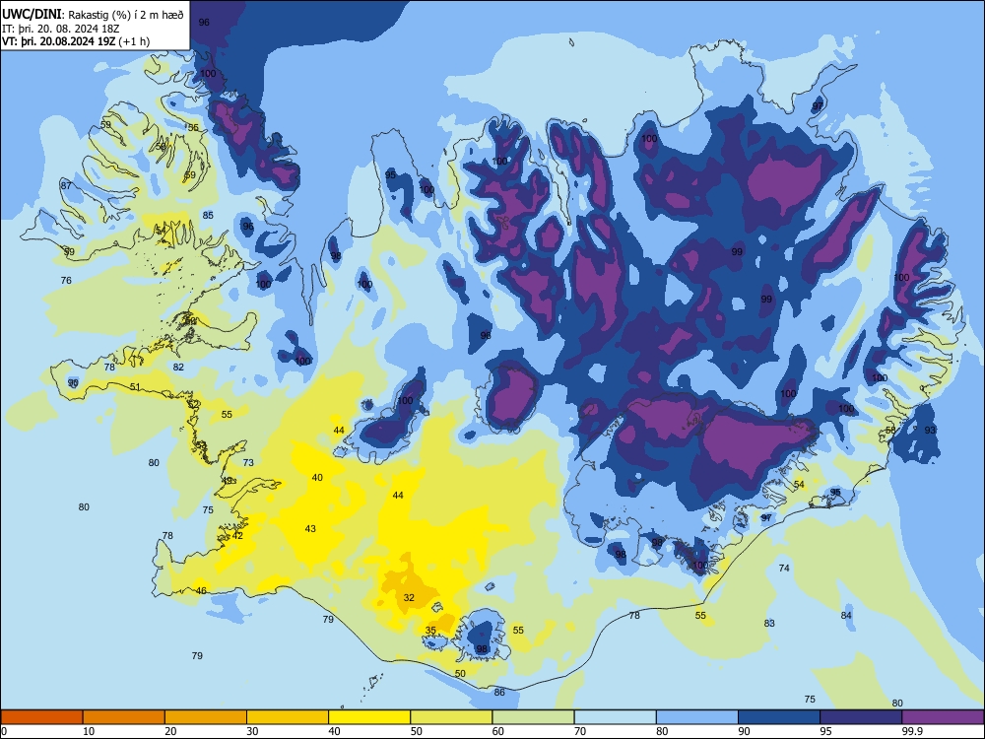
Task: Click the 'Rakastig (%) í 2 m hæð' label
Action: coord(126,15)
